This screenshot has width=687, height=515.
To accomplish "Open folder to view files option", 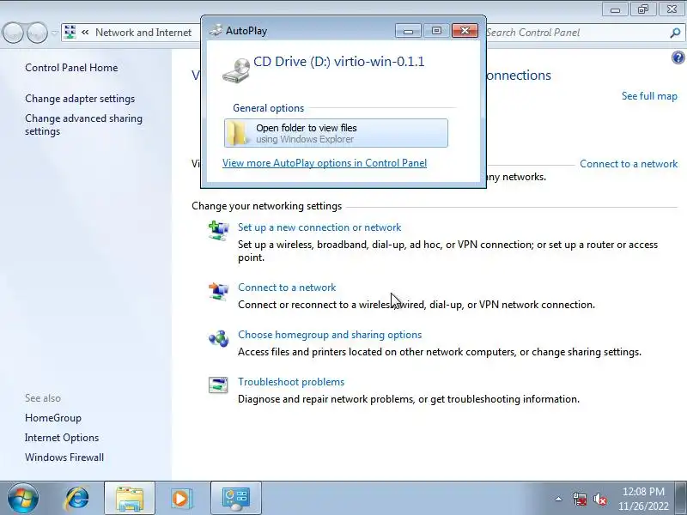I will click(336, 133).
